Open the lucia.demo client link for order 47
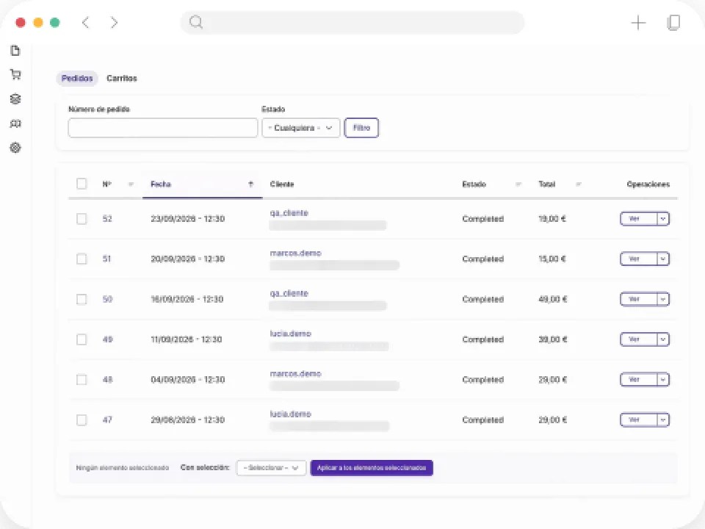 [291, 414]
